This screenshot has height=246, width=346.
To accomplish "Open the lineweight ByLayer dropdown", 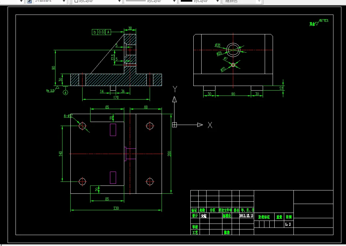I will [x=217, y=1].
